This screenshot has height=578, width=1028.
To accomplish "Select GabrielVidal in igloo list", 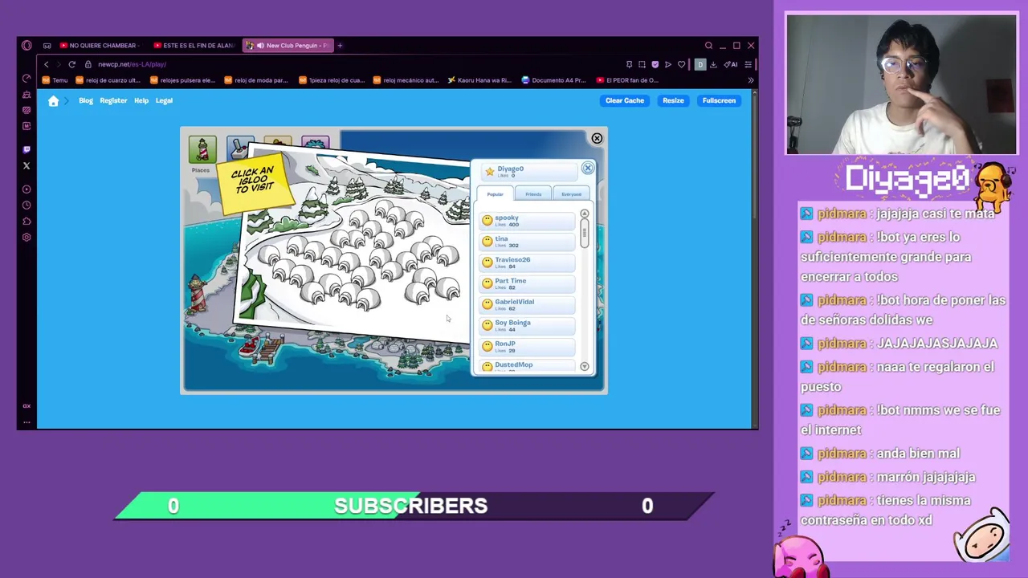I will (x=528, y=303).
